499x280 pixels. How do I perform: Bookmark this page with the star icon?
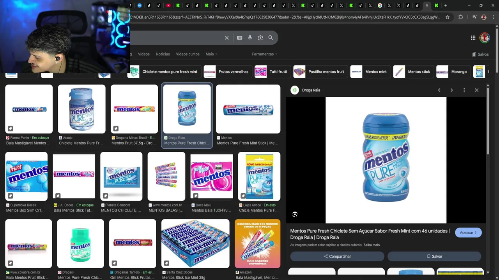[448, 17]
